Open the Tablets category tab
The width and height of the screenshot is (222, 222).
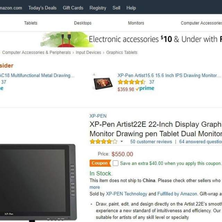point(31,23)
